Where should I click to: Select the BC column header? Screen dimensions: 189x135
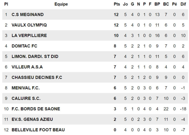pyautogui.click(x=166, y=4)
